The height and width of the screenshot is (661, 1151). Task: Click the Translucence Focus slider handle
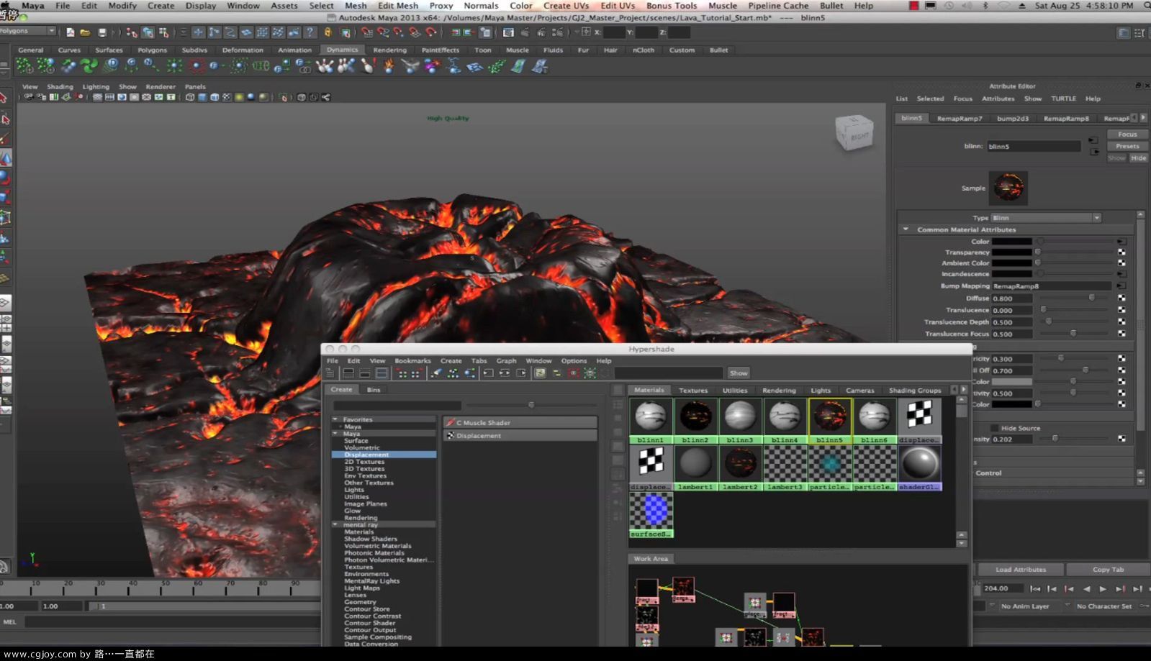click(1073, 334)
